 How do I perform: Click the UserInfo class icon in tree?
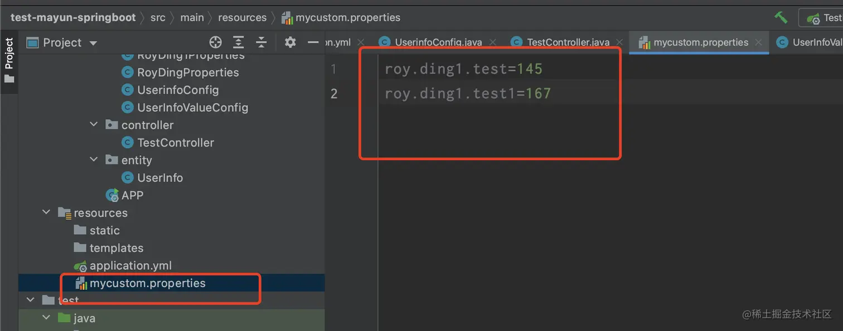(x=128, y=177)
